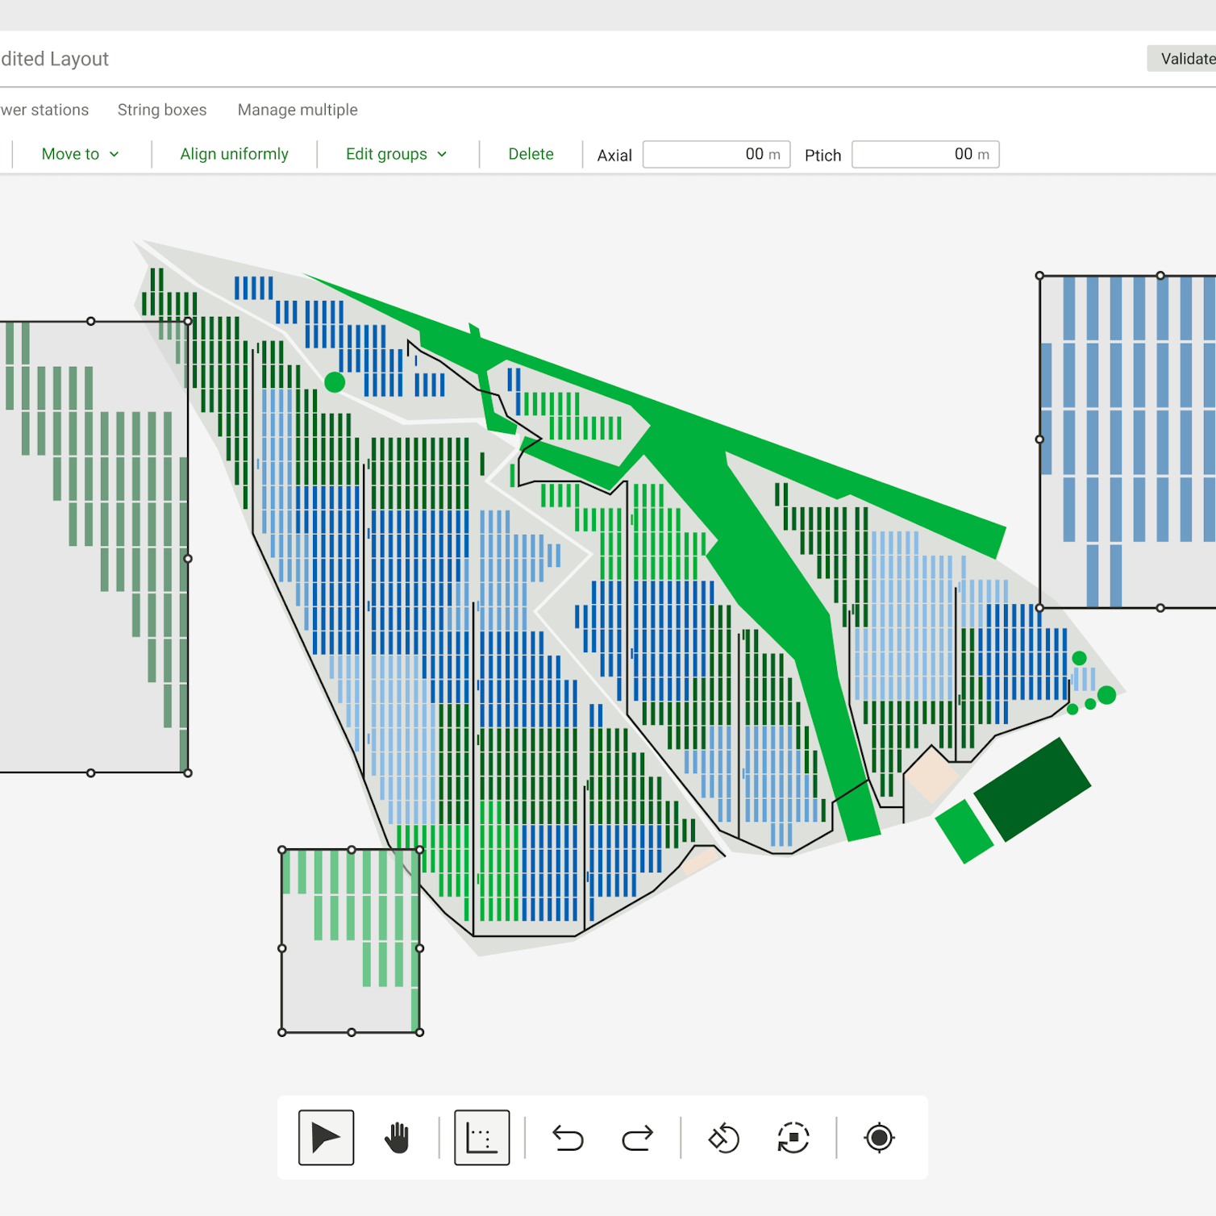Image resolution: width=1216 pixels, height=1216 pixels.
Task: Select the arrow pointer tool
Action: (x=326, y=1138)
